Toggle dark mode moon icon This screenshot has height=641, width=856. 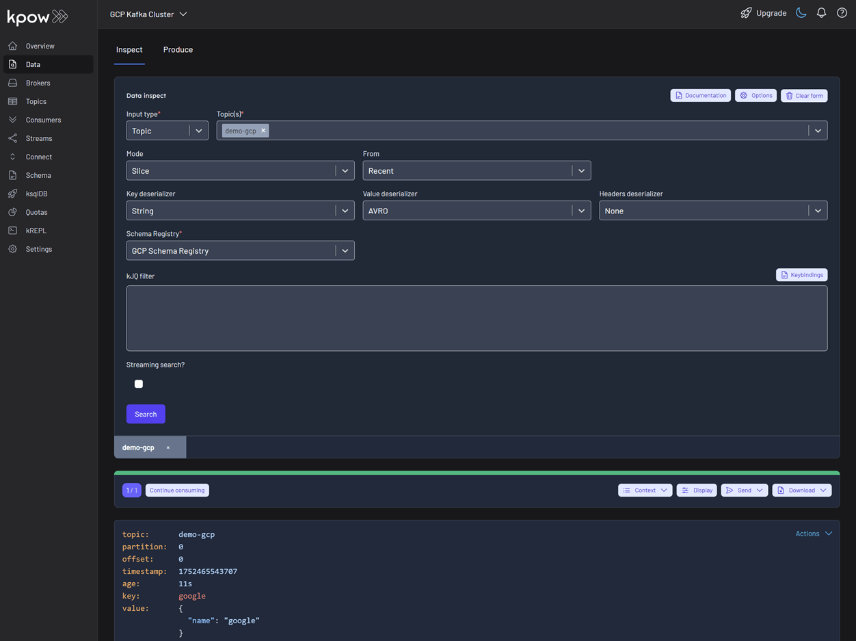(x=801, y=13)
